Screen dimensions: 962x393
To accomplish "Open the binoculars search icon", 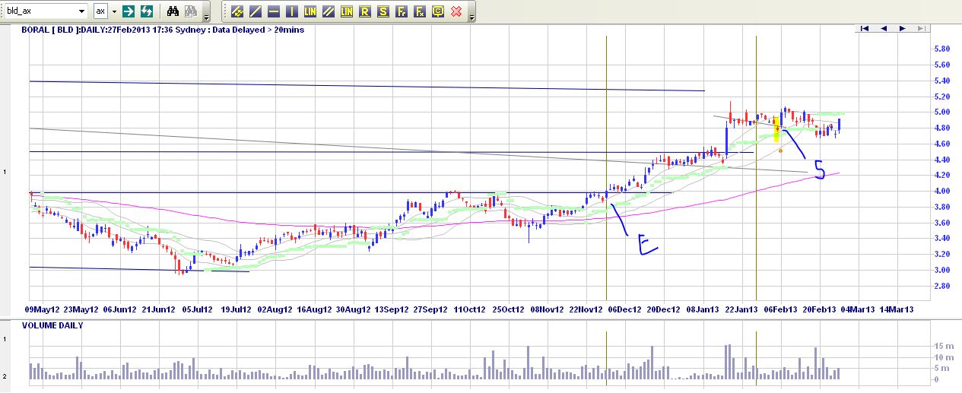I will point(173,11).
